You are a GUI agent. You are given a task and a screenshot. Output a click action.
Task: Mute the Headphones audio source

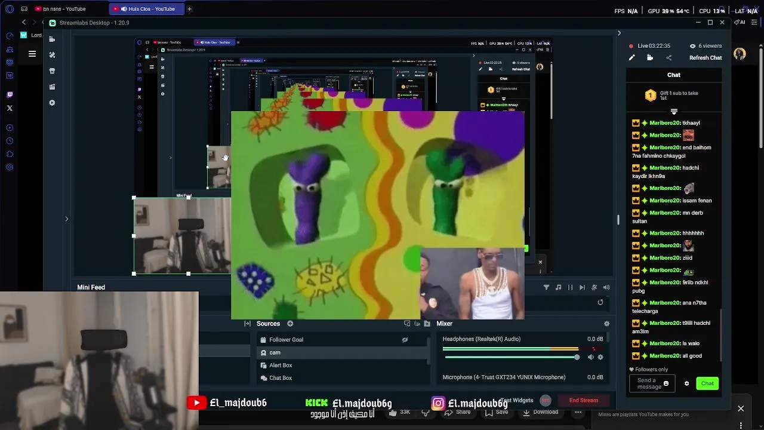[x=590, y=357]
